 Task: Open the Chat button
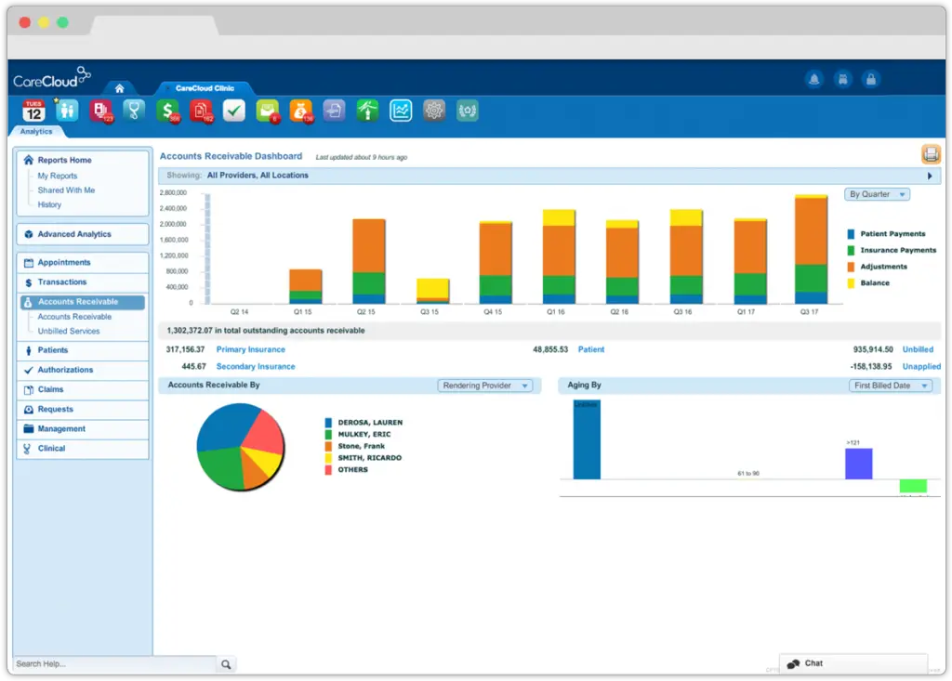(x=853, y=664)
